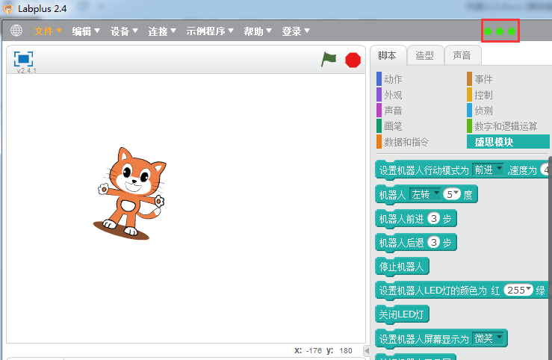Open the 前进 mode dropdown in block
The image size is (552, 360).
[x=488, y=170]
